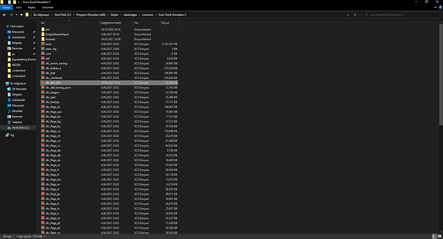Go back with the Back arrow
The image size is (443, 239).
[x=4, y=15]
